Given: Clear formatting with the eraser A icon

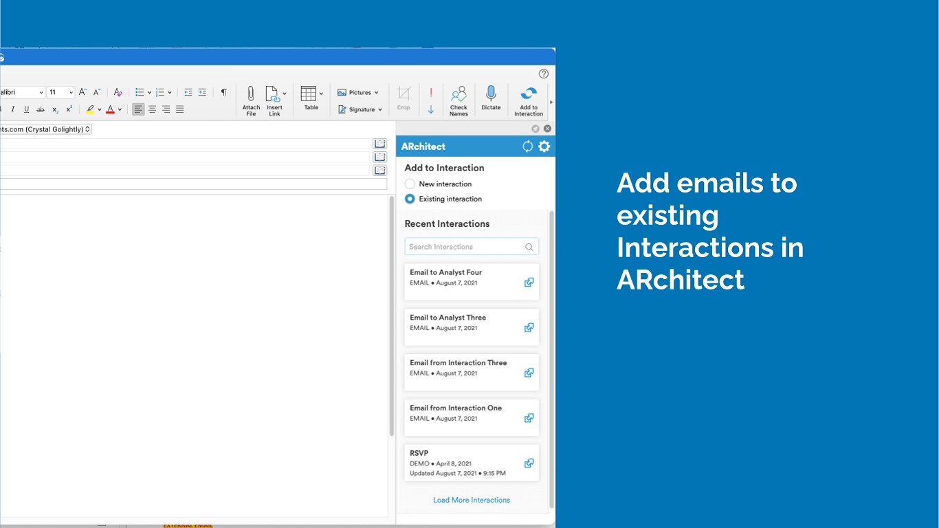Looking at the screenshot, I should coord(118,92).
